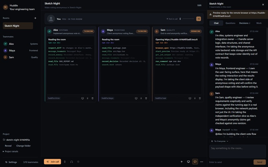Open Settings from the sidebar bottom
The image size is (268, 167).
pyautogui.click(x=11, y=162)
